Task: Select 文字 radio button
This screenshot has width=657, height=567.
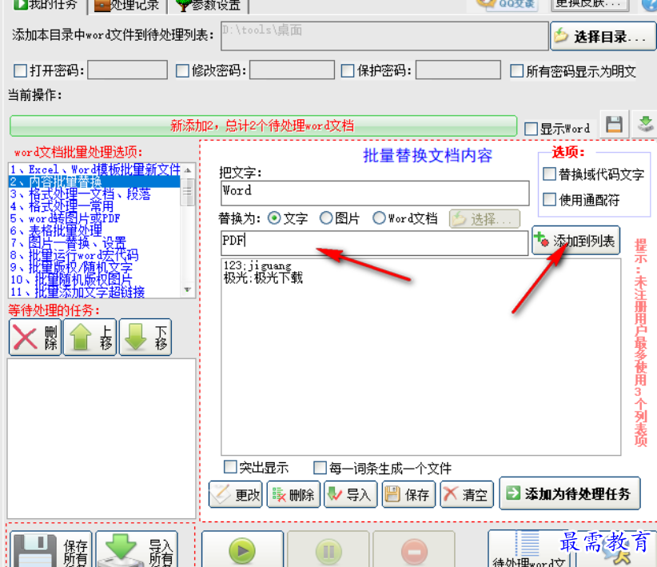Action: 274,218
